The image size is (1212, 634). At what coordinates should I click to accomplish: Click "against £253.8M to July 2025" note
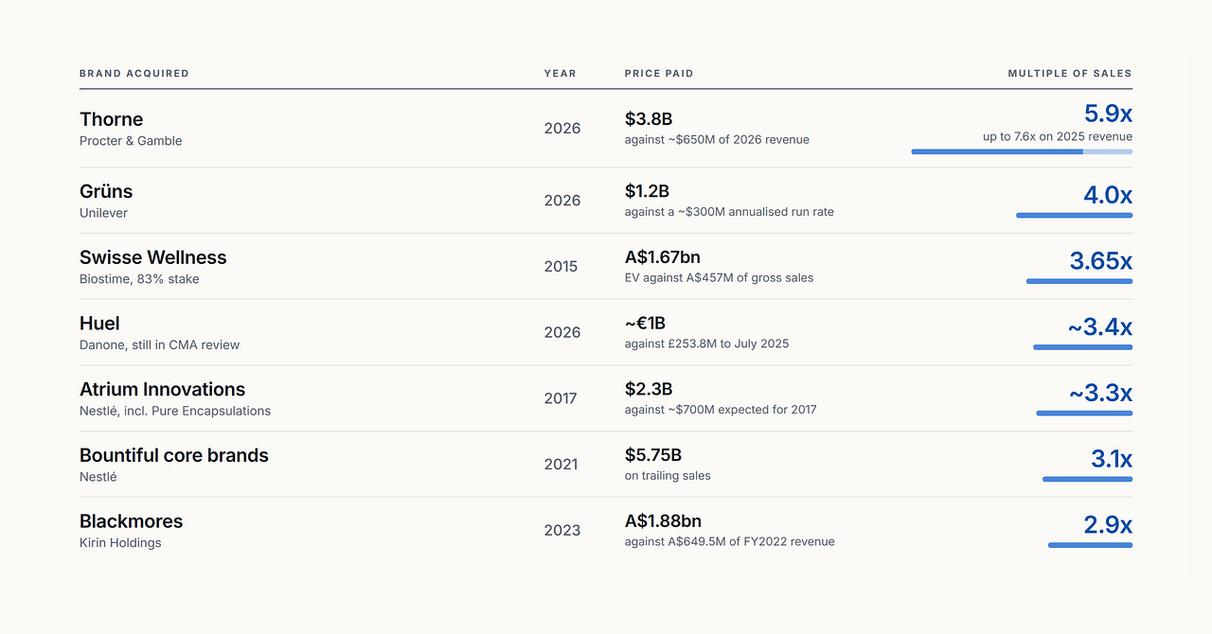coord(706,343)
